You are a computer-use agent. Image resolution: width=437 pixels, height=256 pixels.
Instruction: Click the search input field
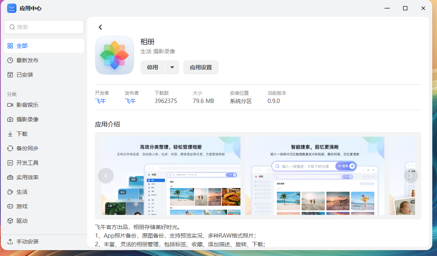[x=44, y=27]
